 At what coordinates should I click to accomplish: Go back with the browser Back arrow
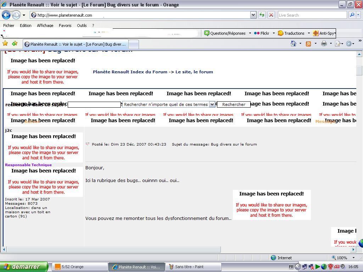point(6,15)
